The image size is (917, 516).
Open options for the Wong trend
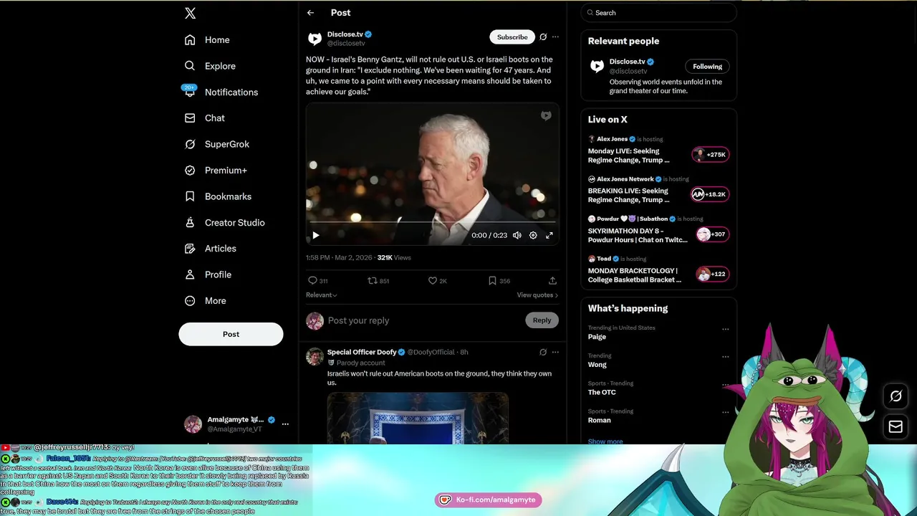point(725,356)
